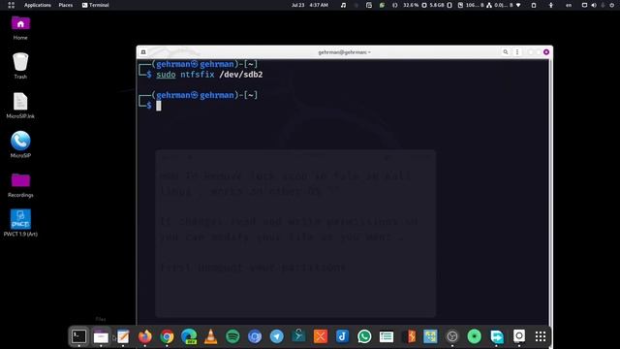Viewport: 620px width, 349px height.
Task: Focus the terminal prompt cursor
Action: [x=159, y=106]
